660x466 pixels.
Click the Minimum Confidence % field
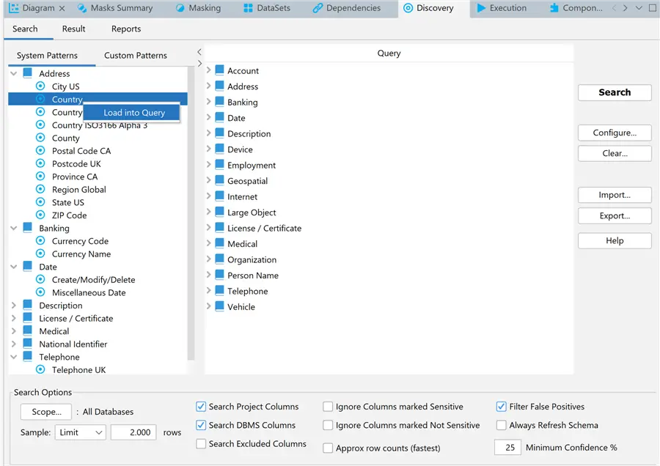point(507,447)
